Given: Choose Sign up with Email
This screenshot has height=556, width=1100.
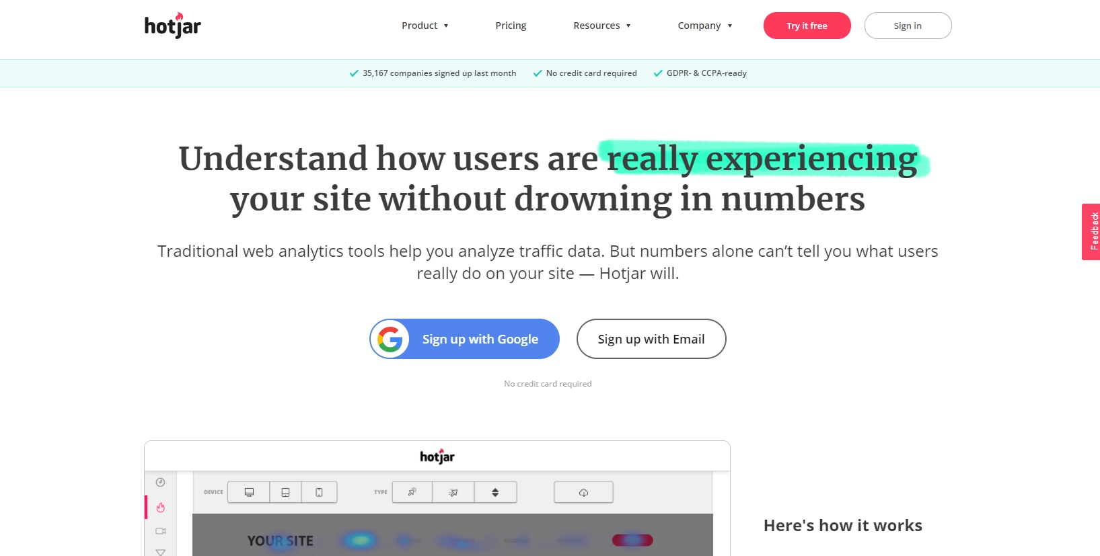Looking at the screenshot, I should pyautogui.click(x=651, y=339).
